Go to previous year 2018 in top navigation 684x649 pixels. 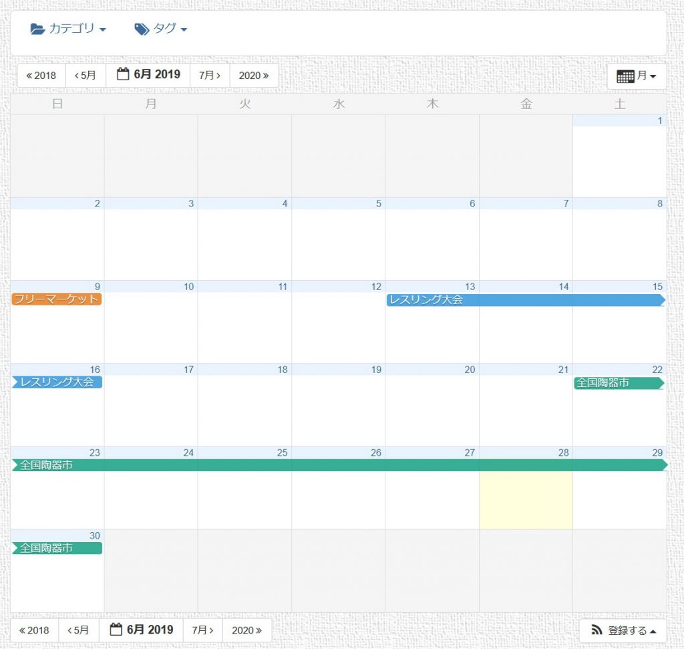tap(41, 75)
